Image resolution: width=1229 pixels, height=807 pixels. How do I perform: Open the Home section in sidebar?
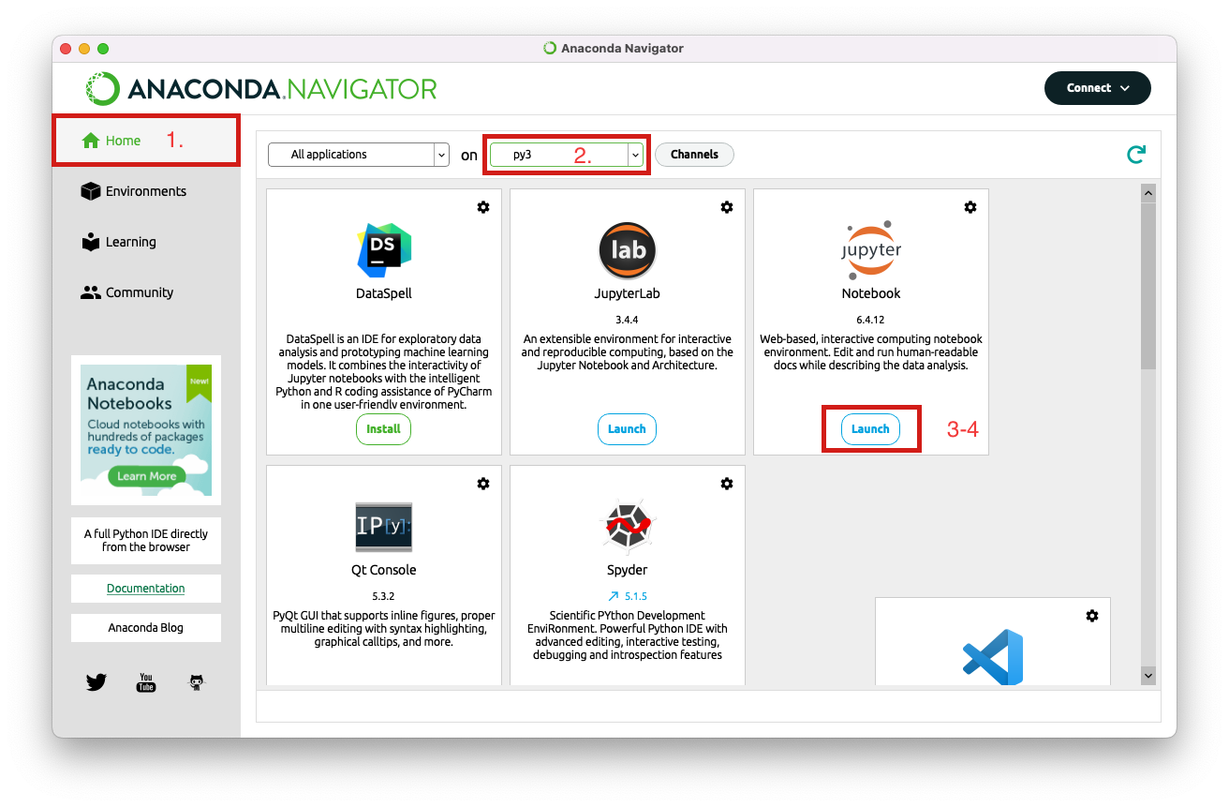click(146, 141)
